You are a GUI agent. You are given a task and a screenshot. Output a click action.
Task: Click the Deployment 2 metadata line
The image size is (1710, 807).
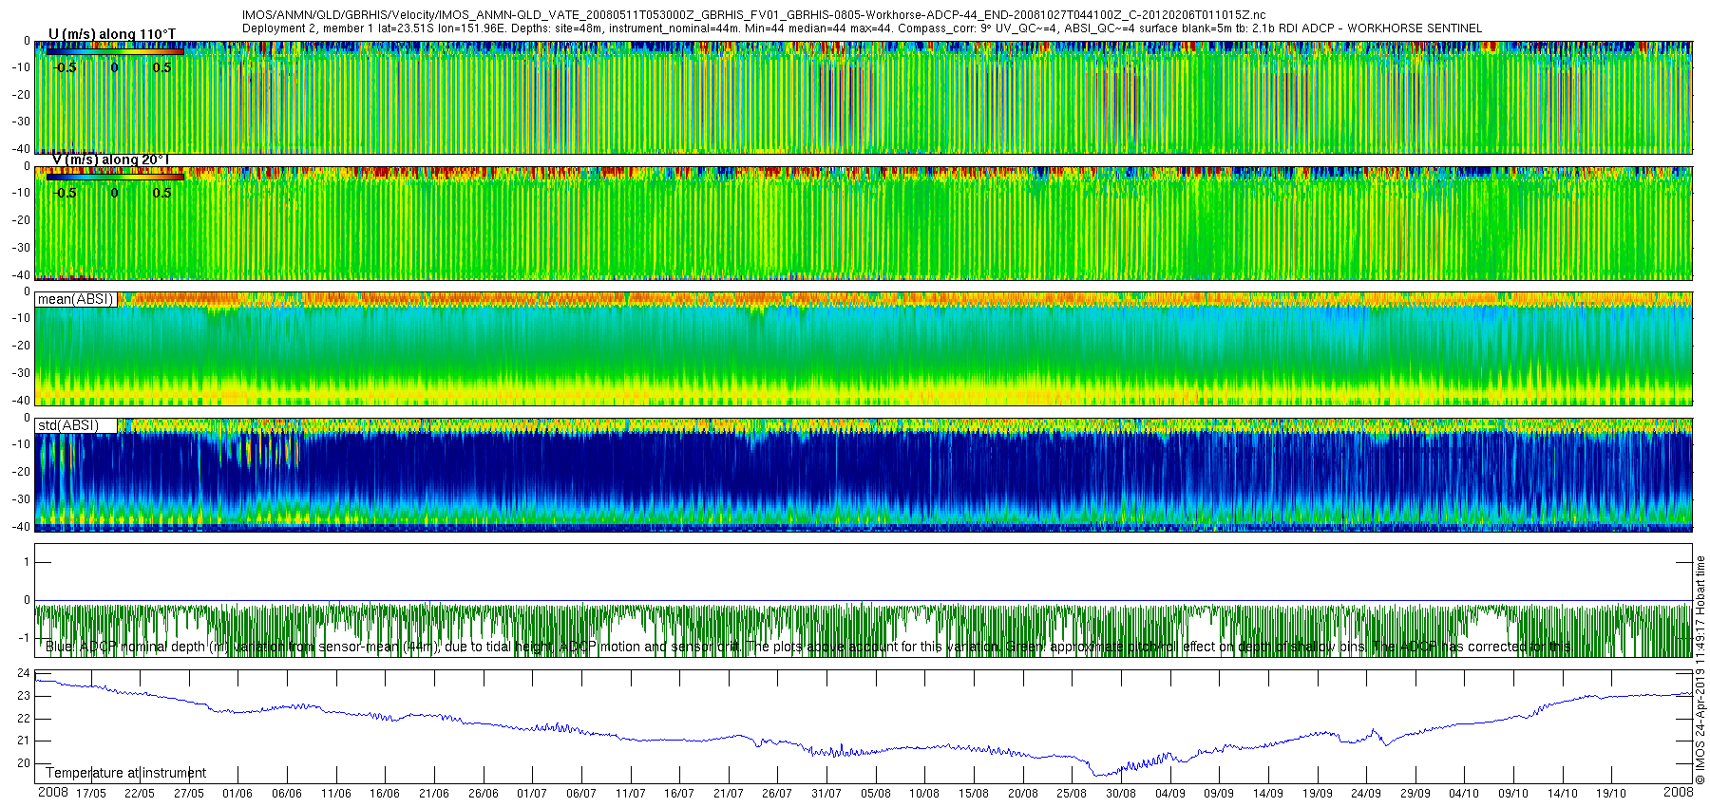pyautogui.click(x=861, y=28)
